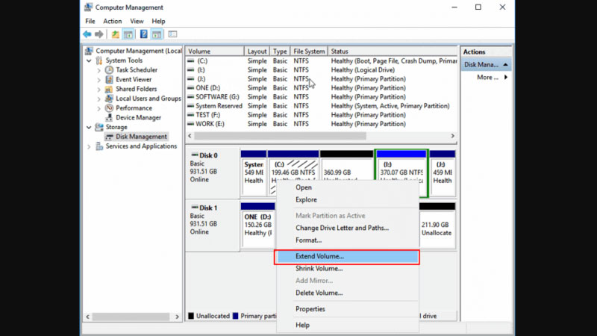The height and width of the screenshot is (336, 597).
Task: Click the Storage node icon
Action: coord(99,127)
